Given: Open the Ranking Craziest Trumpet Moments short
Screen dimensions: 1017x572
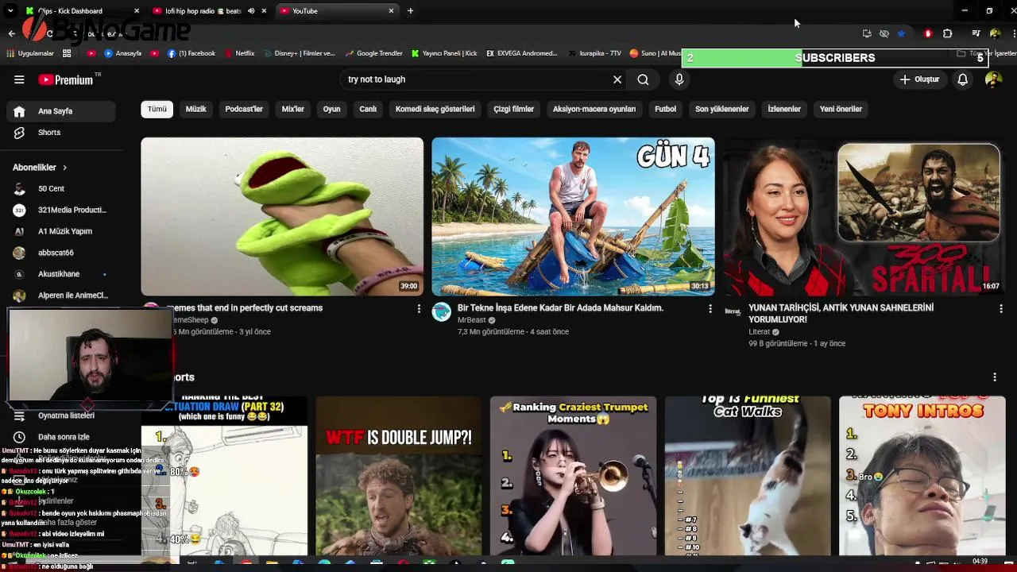Looking at the screenshot, I should pos(573,475).
